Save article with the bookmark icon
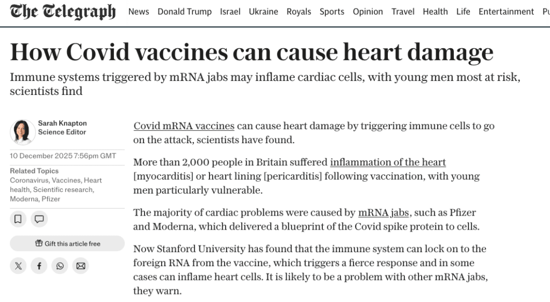The height and width of the screenshot is (302, 550). tap(18, 219)
